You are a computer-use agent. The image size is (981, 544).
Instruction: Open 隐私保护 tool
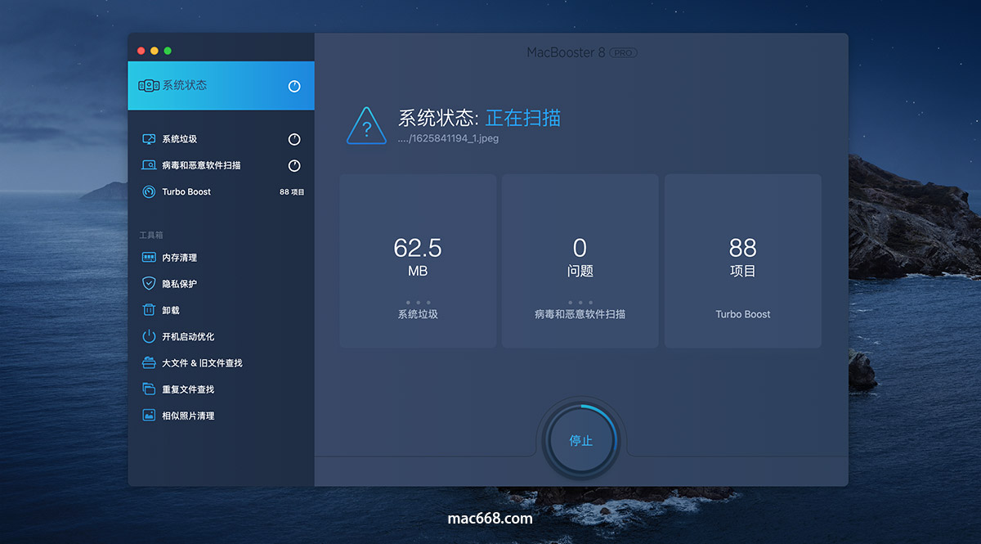click(x=221, y=284)
